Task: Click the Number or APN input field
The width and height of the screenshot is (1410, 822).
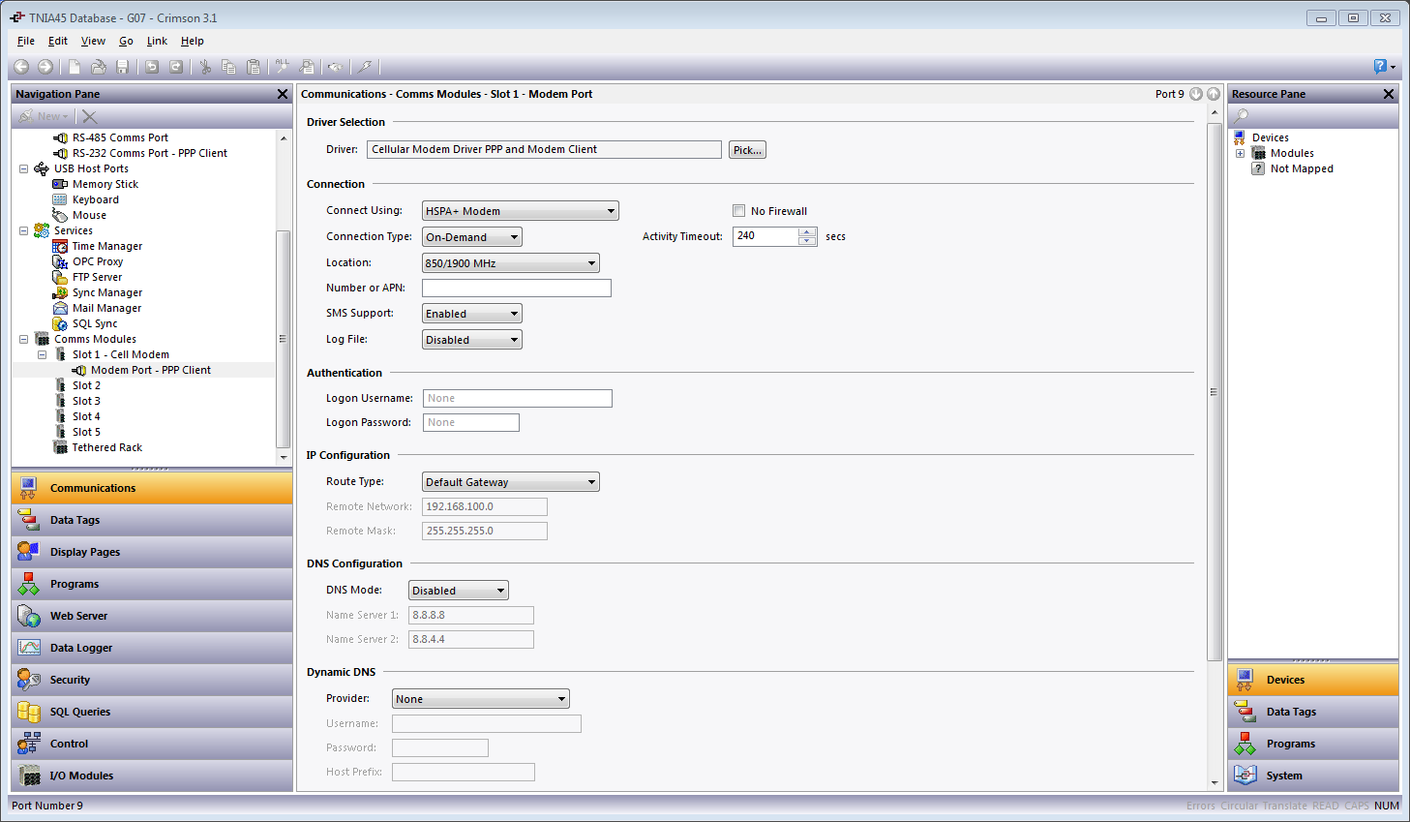Action: click(517, 288)
